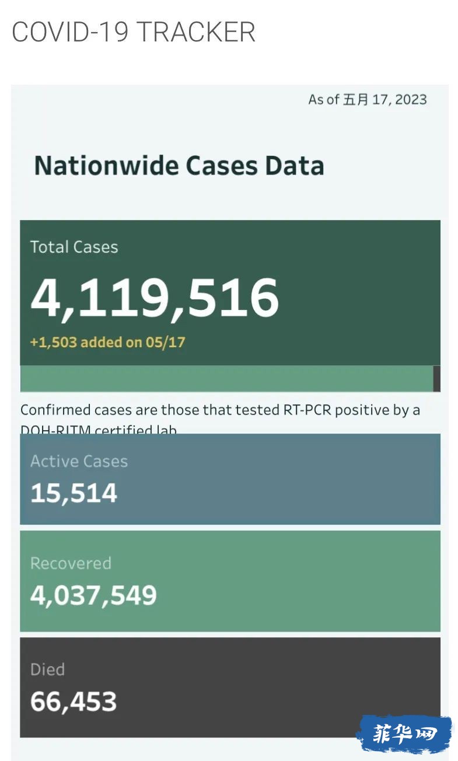Select the '+1,503 added on 05/17' text
This screenshot has width=458, height=761.
click(x=107, y=342)
